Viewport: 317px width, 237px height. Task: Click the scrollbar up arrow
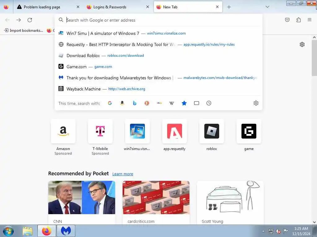pos(314,37)
